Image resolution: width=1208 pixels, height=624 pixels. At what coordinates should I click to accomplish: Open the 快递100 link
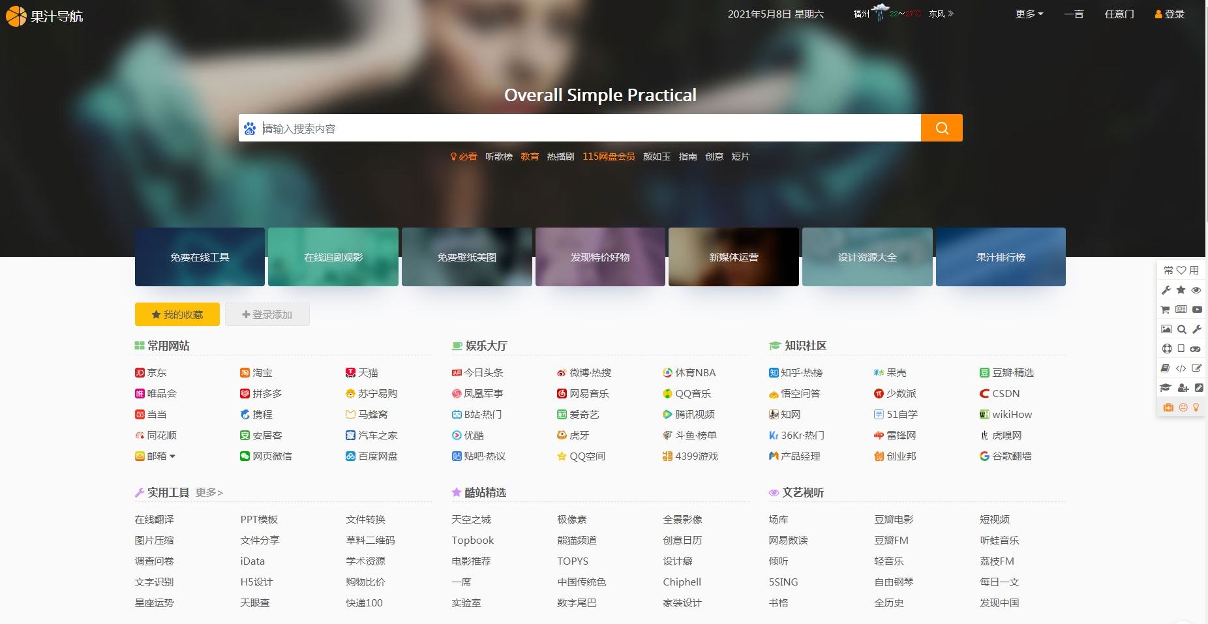pos(365,603)
